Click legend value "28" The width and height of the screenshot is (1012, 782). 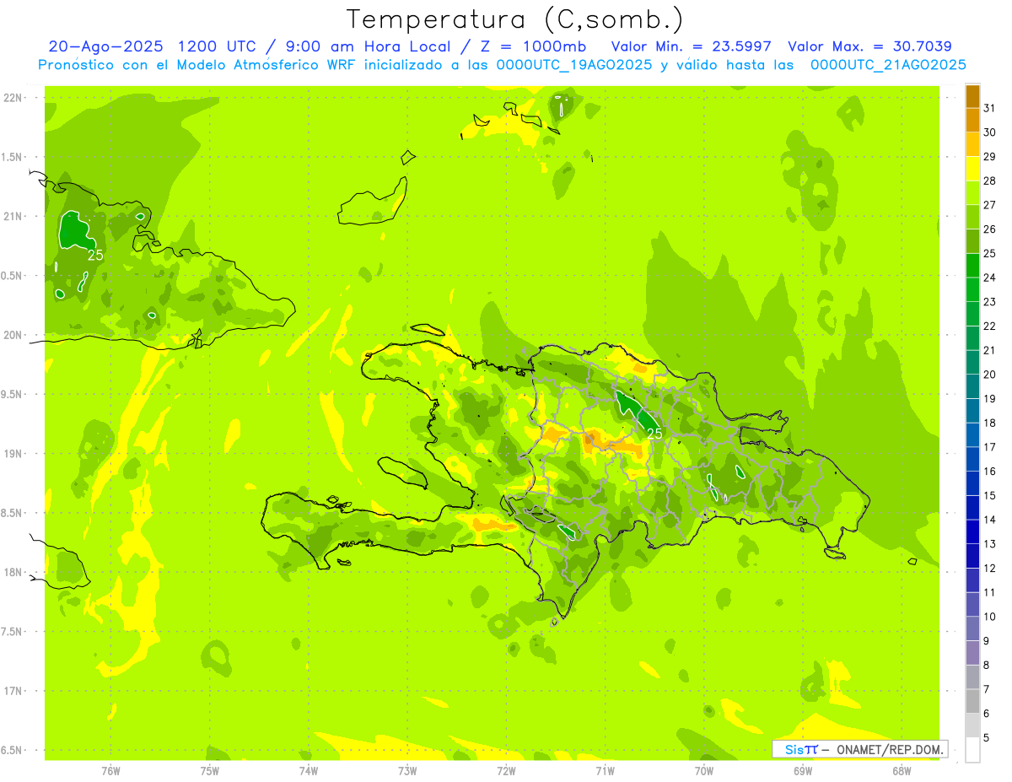click(x=990, y=181)
